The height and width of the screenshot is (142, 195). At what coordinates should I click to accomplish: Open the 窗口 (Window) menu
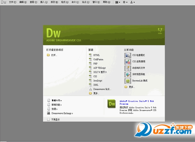96,2
